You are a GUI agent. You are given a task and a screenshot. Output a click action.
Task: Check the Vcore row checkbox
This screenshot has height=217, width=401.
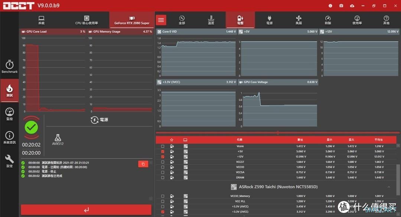(x=163, y=146)
